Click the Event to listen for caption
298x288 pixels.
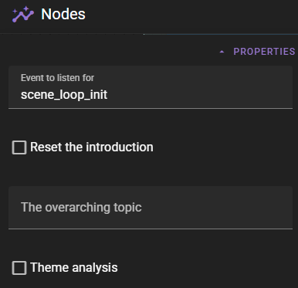click(57, 78)
